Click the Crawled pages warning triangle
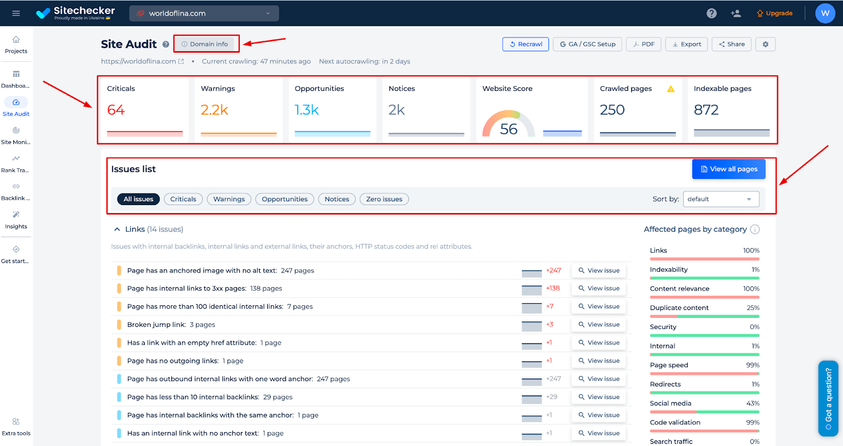Screen dimensions: 843x446 [x=671, y=89]
